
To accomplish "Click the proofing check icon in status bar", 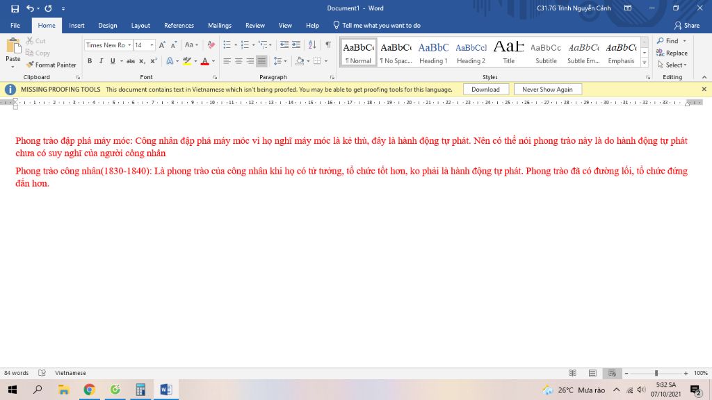I will [x=42, y=373].
